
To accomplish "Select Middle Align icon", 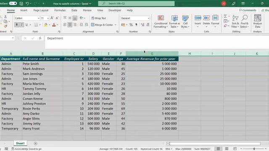I will tap(70, 18).
